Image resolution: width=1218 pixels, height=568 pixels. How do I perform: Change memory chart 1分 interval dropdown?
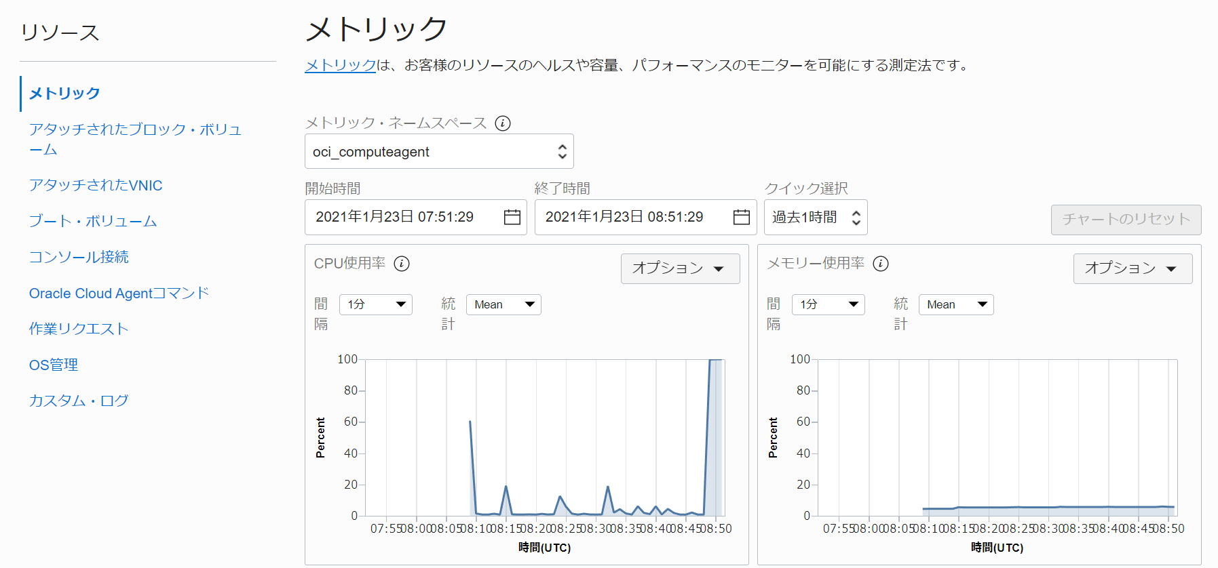829,305
